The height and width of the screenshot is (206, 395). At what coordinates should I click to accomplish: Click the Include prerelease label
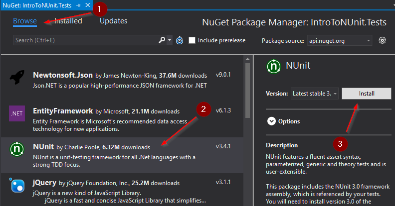(221, 40)
